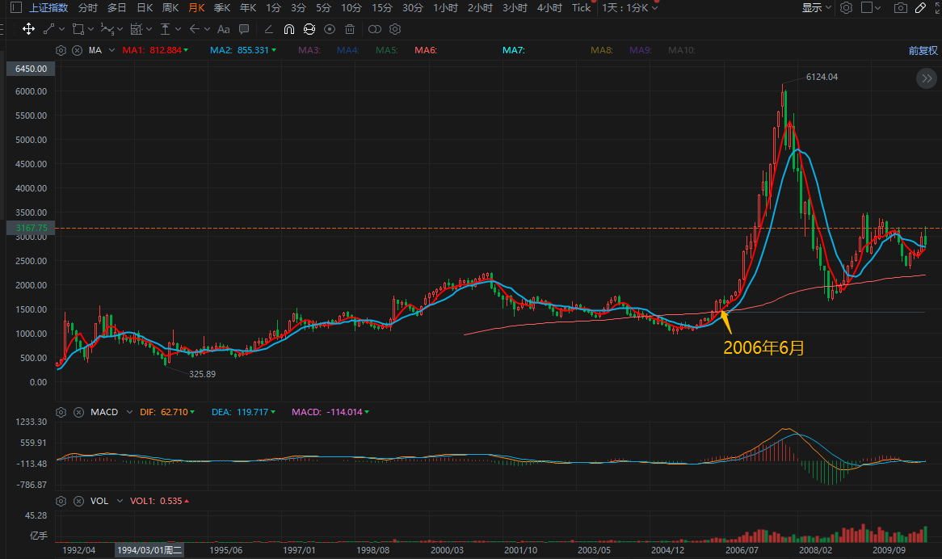This screenshot has height=559, width=942.
Task: Switch to 分时 intraday tab
Action: 88,8
